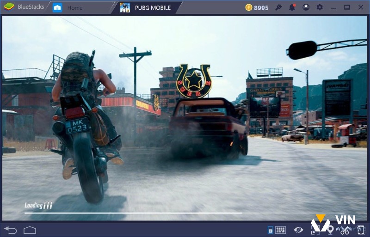Open the notifications bell
This screenshot has width=370, height=237.
(292, 7)
